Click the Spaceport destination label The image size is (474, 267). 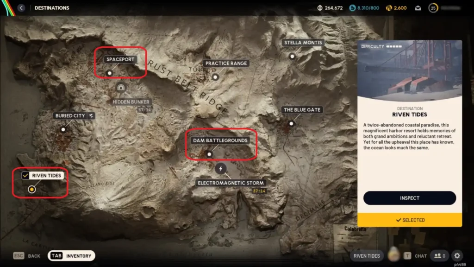120,59
